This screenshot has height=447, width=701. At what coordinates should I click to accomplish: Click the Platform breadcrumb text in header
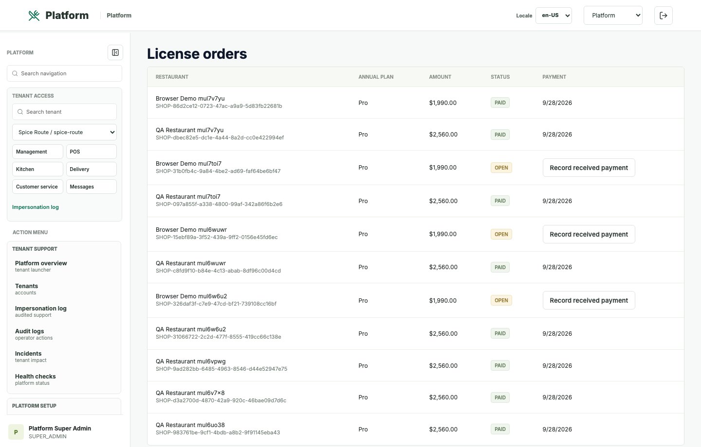point(119,16)
